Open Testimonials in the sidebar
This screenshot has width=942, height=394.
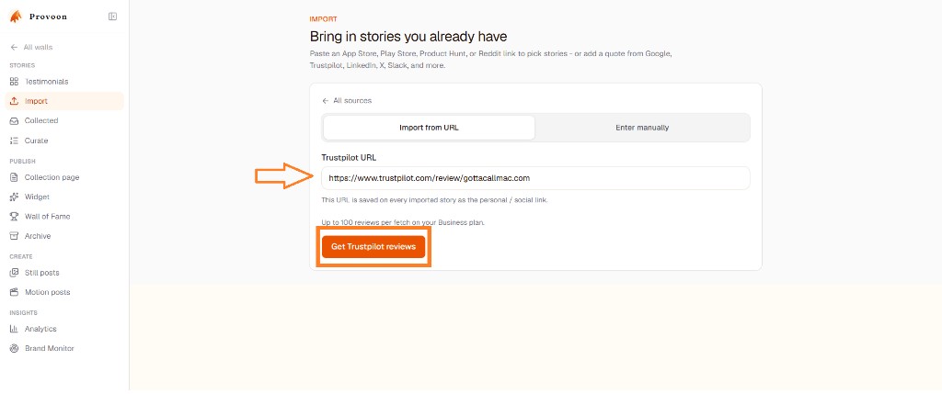coord(64,82)
